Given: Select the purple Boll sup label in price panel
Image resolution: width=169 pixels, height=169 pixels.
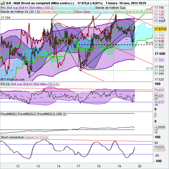Looking at the screenshot, I should (12, 8).
